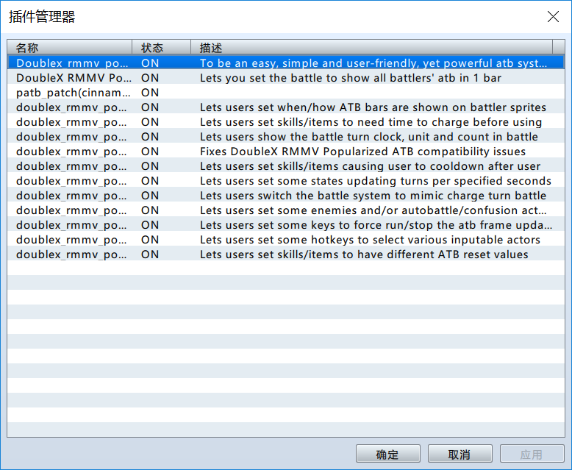Click ON status of DoubleX RMMV Po... row
Screen dimensions: 572x470
point(150,78)
